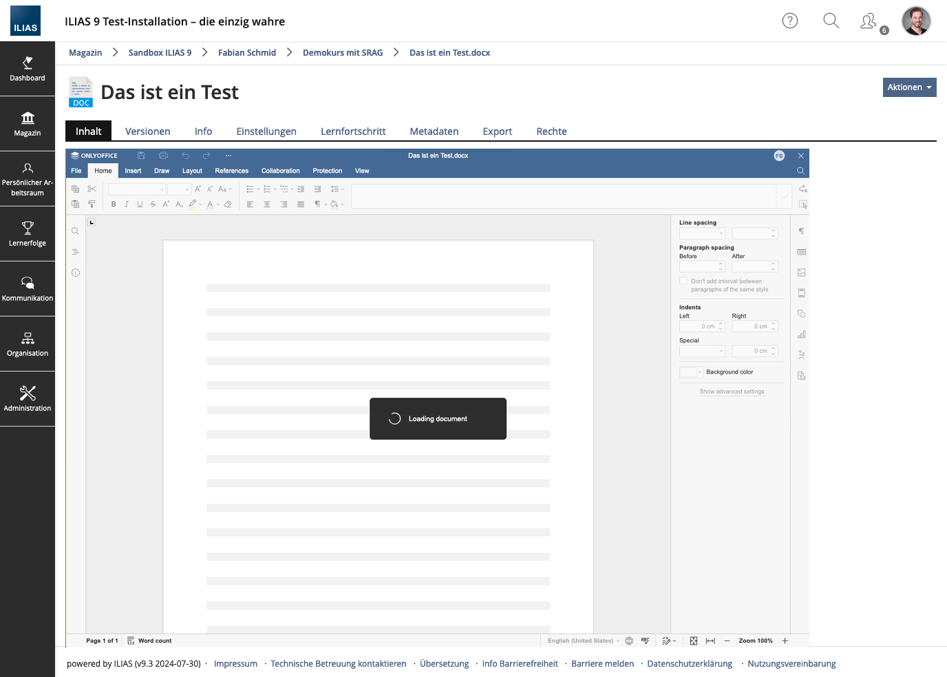
Task: Click 'Show advanced settings' link
Action: (732, 391)
